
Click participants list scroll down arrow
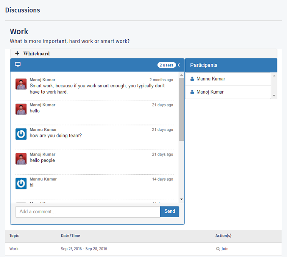click(274, 96)
